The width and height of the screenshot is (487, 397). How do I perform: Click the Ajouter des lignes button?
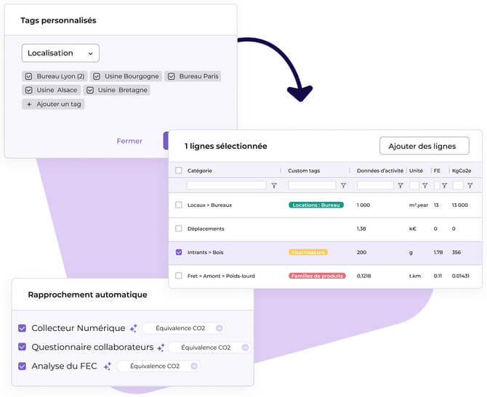(424, 146)
